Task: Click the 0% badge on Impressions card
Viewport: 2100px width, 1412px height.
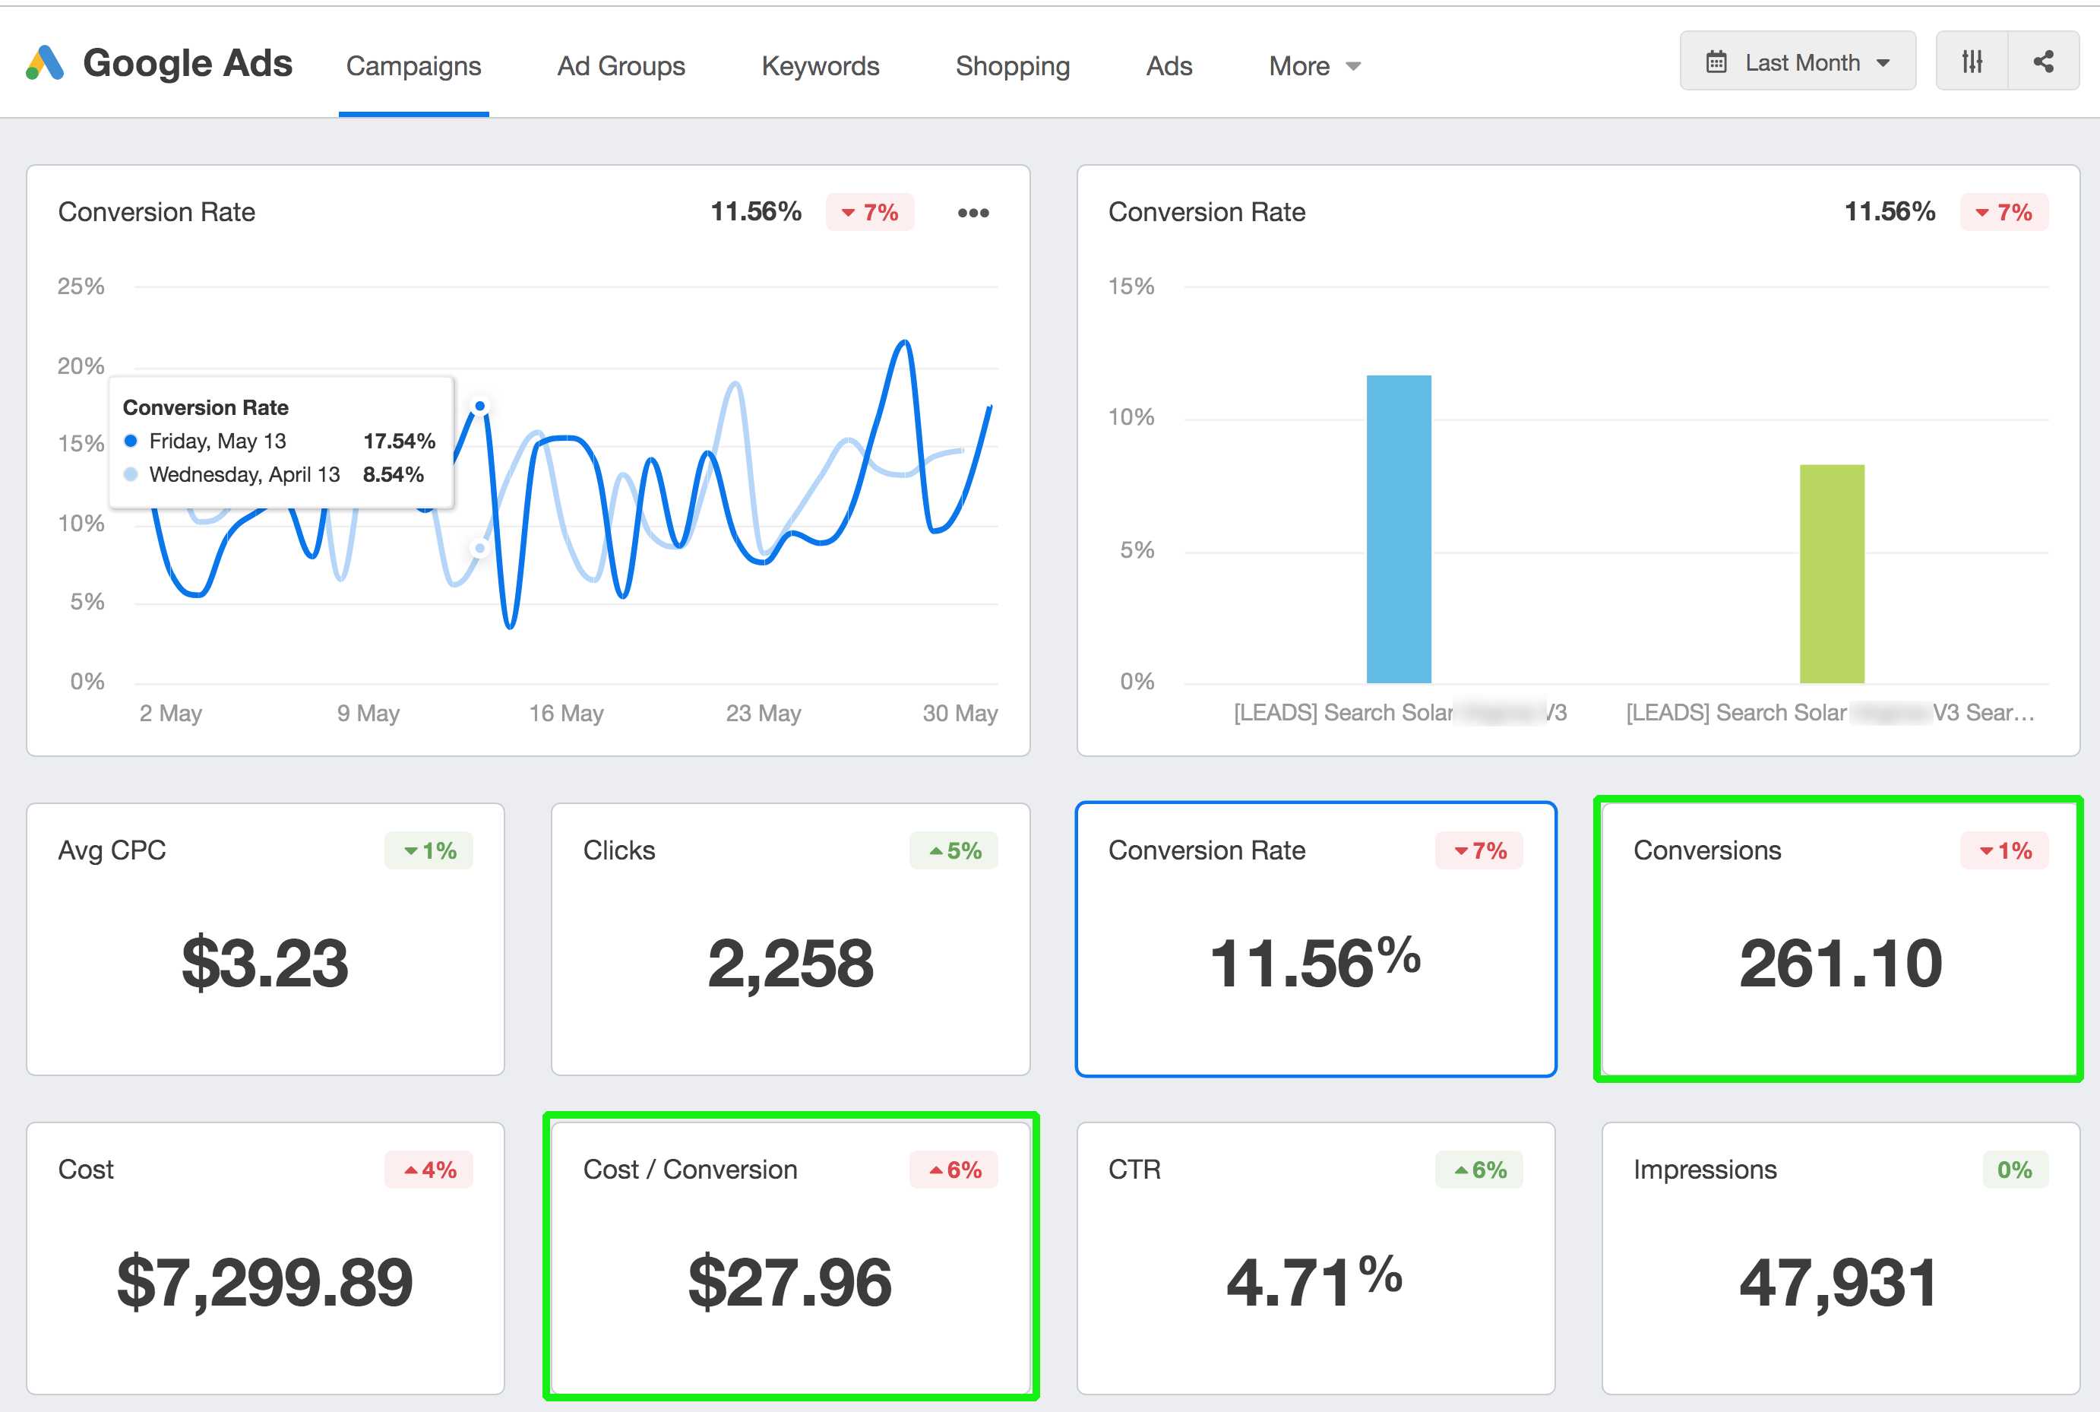Action: click(x=2016, y=1170)
